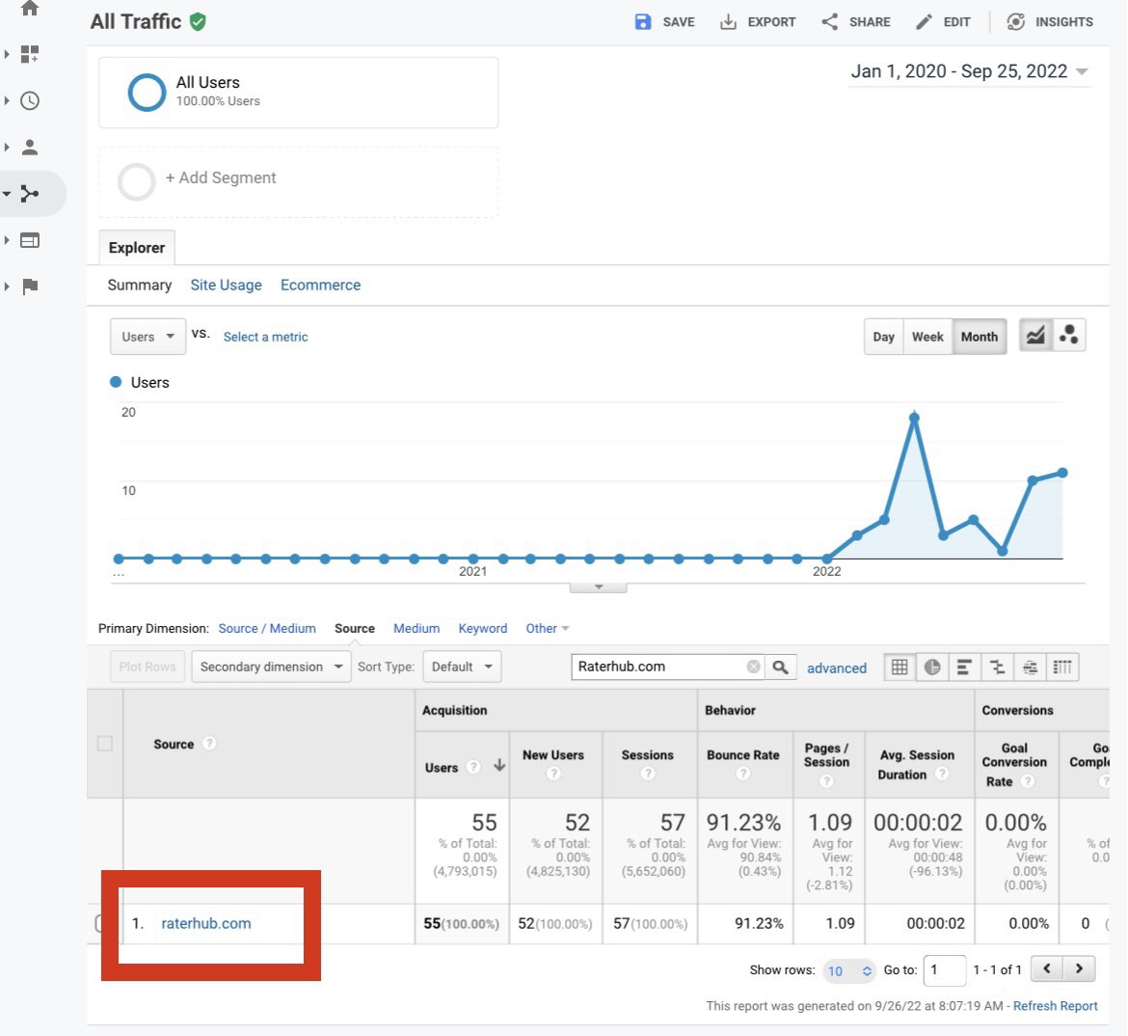This screenshot has width=1128, height=1036.
Task: Set graph granularity to Week
Action: pyautogui.click(x=927, y=337)
